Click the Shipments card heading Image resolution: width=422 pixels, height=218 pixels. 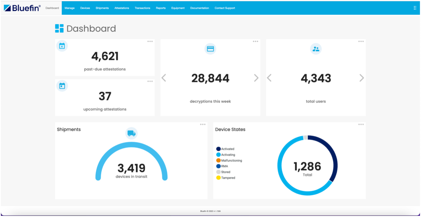tap(69, 129)
